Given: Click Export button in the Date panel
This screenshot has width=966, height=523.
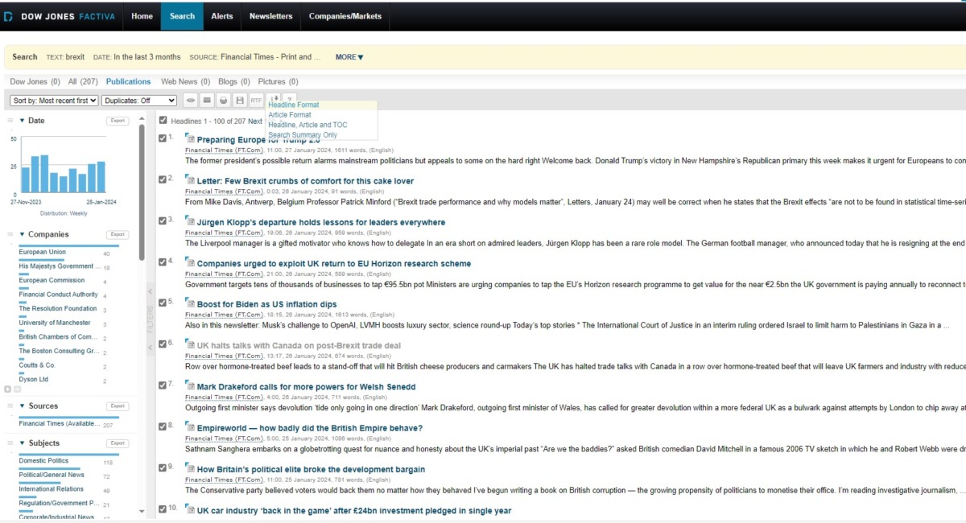Looking at the screenshot, I should [x=118, y=121].
